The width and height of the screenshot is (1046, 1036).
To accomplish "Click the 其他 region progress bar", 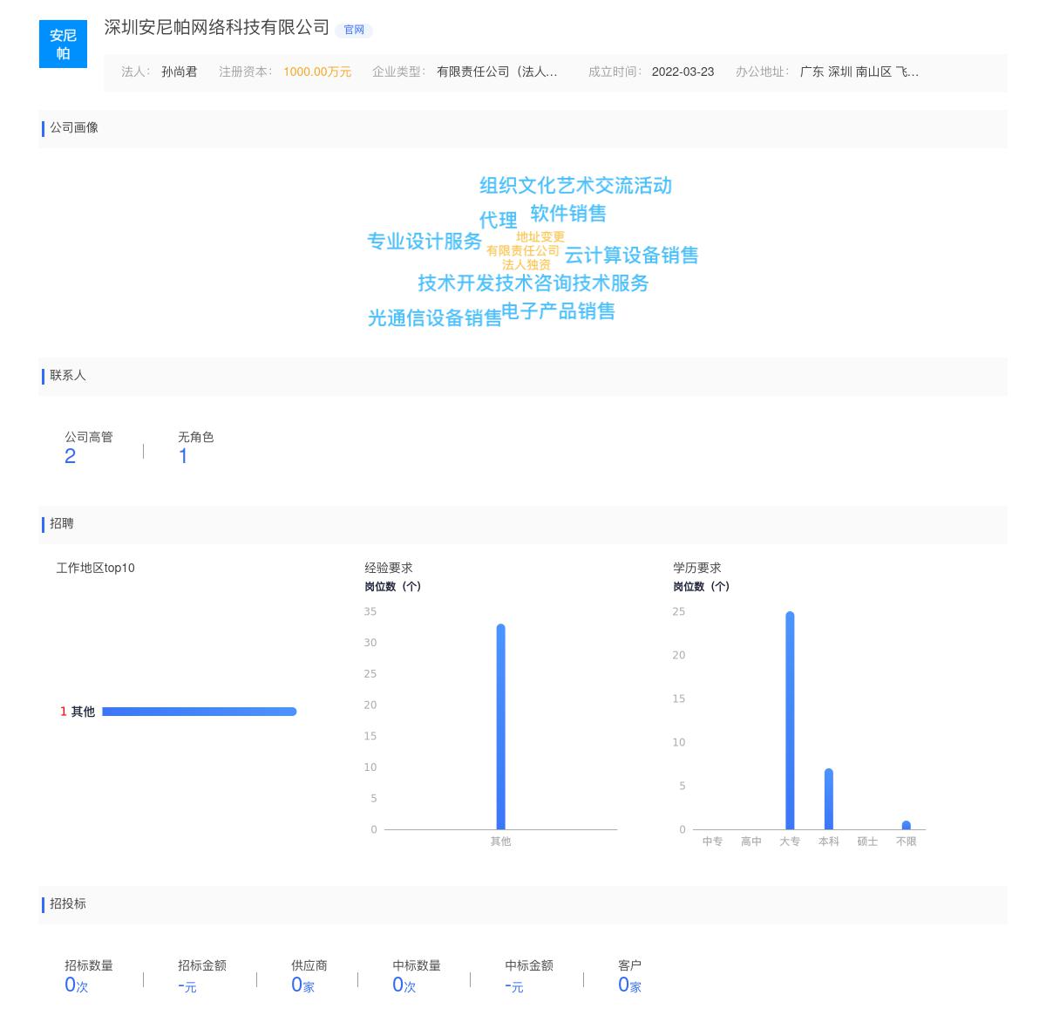I will (x=200, y=712).
